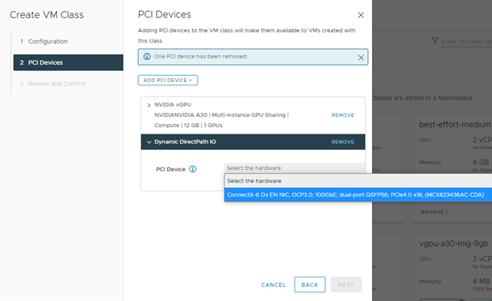Collapse the Dynamic DirectPath IO section
The image size is (492, 301).
coord(149,142)
